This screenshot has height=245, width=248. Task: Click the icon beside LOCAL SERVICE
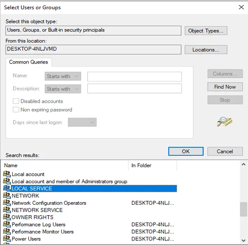pyautogui.click(x=7, y=188)
